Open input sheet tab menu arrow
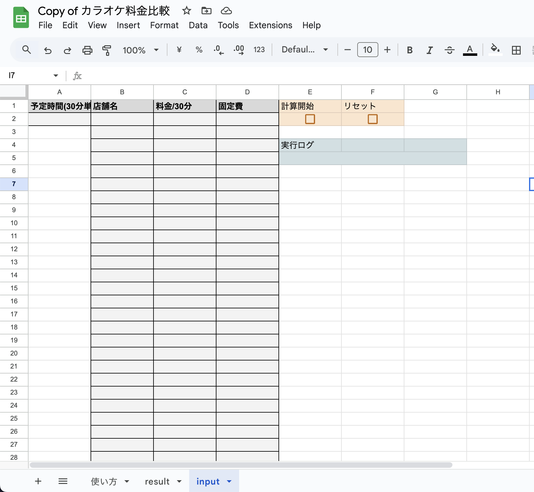The image size is (534, 492). [229, 481]
